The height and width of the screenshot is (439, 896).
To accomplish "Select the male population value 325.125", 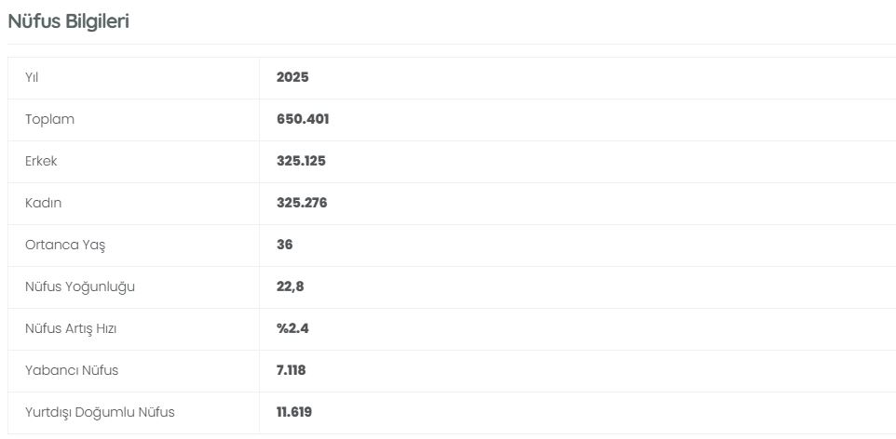I will click(301, 161).
